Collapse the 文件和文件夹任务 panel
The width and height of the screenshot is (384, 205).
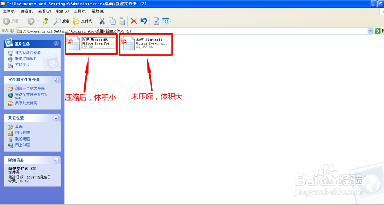pyautogui.click(x=56, y=79)
